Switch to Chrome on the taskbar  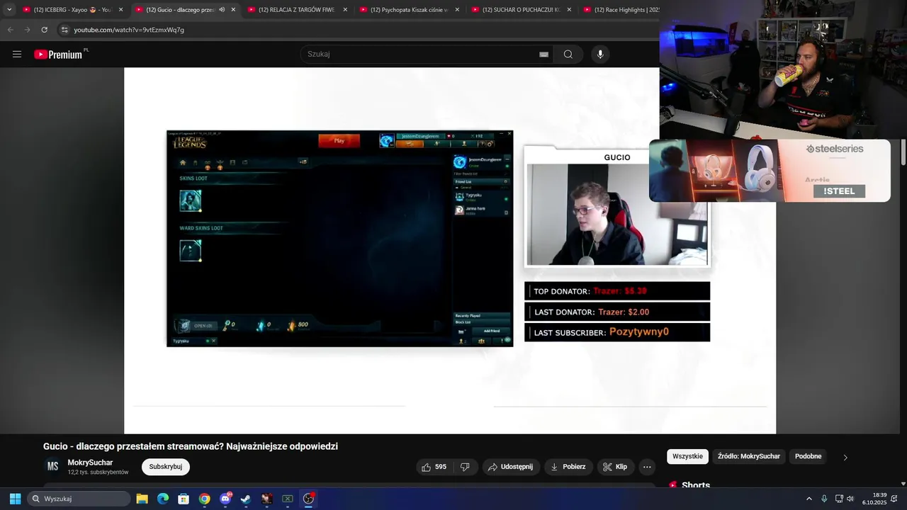[204, 499]
